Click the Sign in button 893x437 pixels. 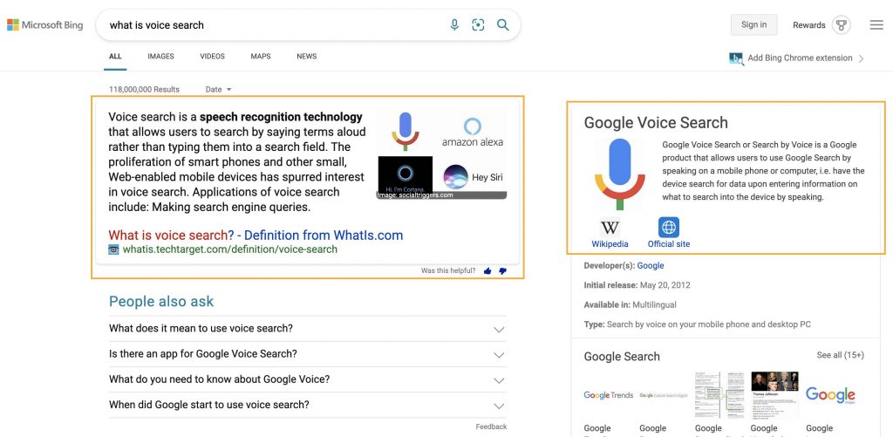[x=754, y=24]
